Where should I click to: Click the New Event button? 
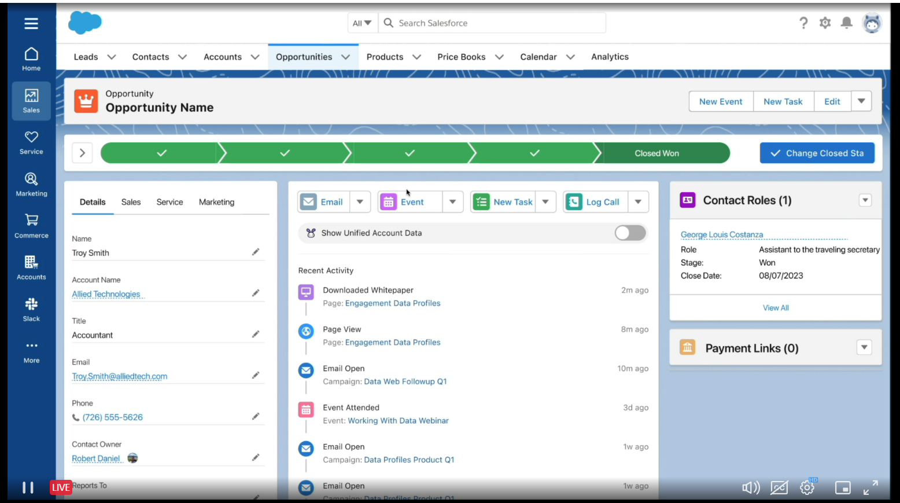[x=721, y=101]
